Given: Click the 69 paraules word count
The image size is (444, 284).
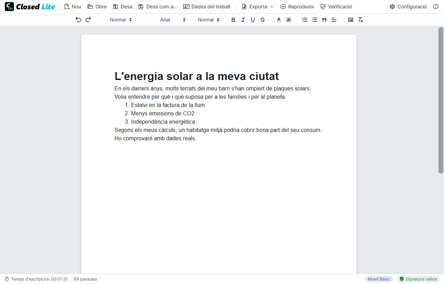Looking at the screenshot, I should coord(85,279).
